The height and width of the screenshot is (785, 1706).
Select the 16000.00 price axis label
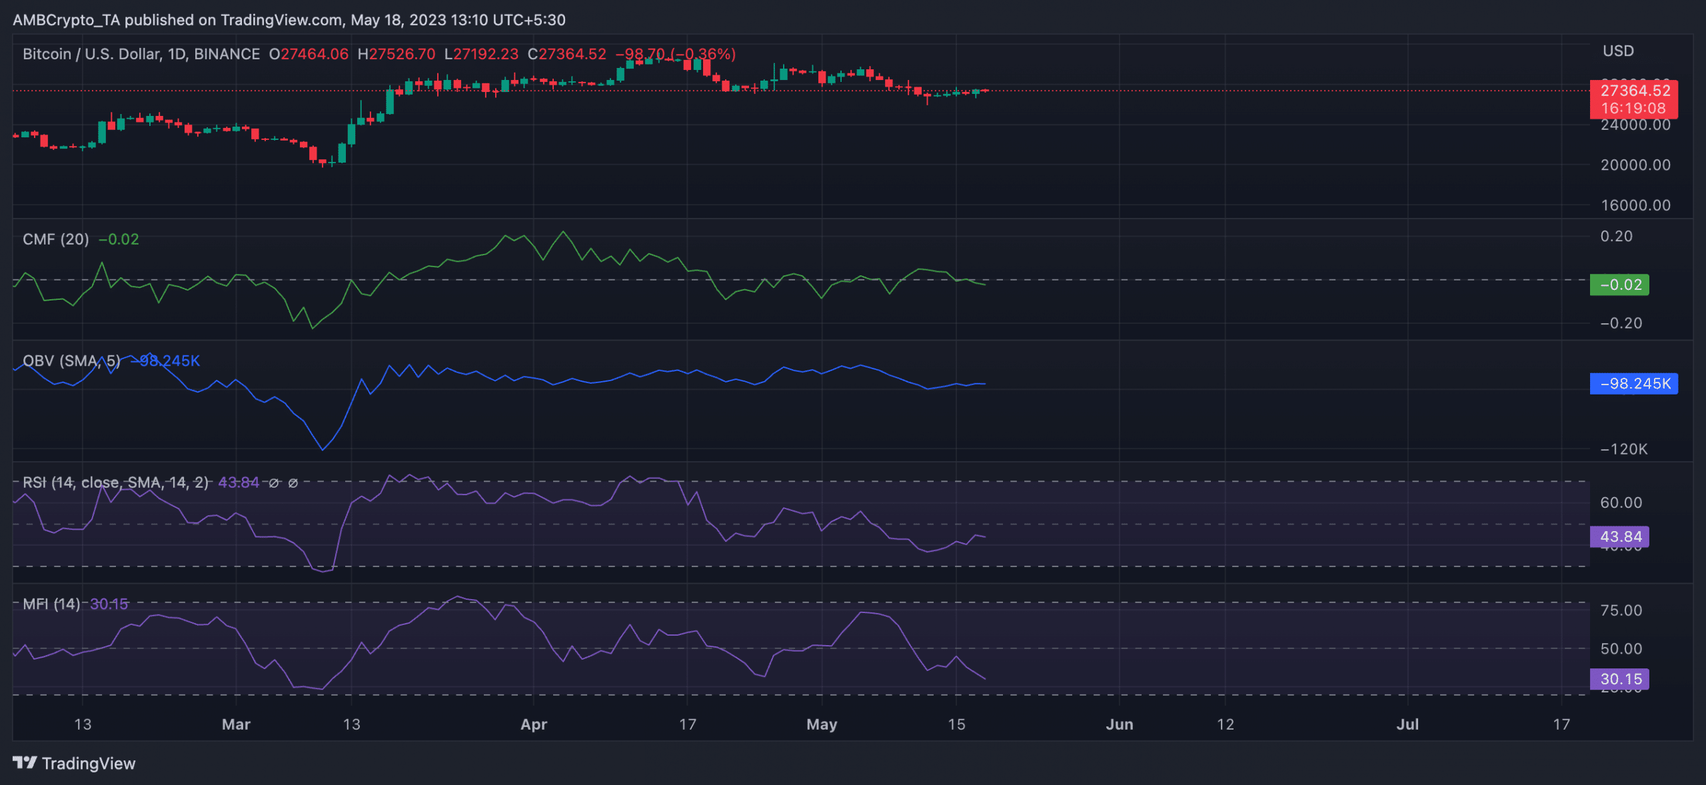click(x=1635, y=205)
